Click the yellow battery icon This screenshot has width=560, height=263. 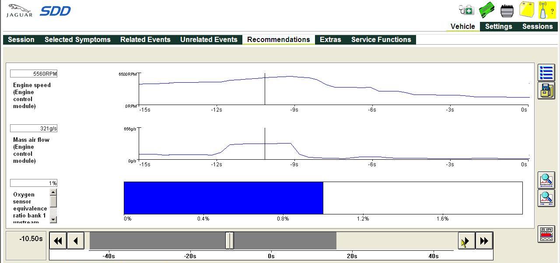tap(526, 10)
